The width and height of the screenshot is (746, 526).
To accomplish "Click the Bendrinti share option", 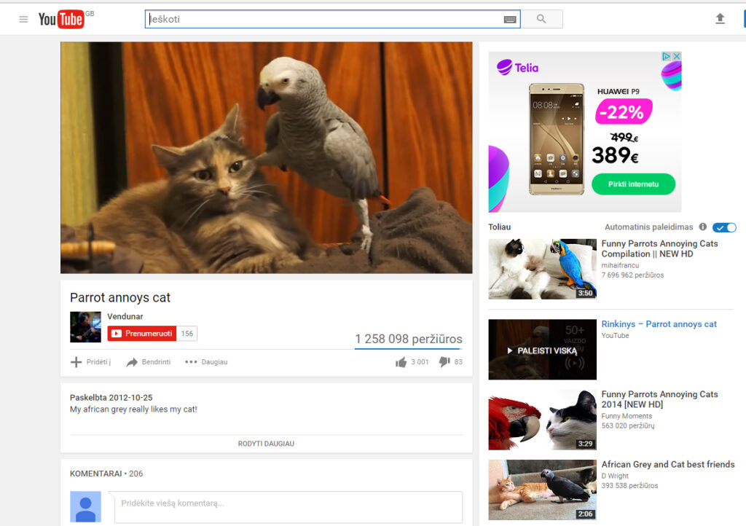I will 148,362.
